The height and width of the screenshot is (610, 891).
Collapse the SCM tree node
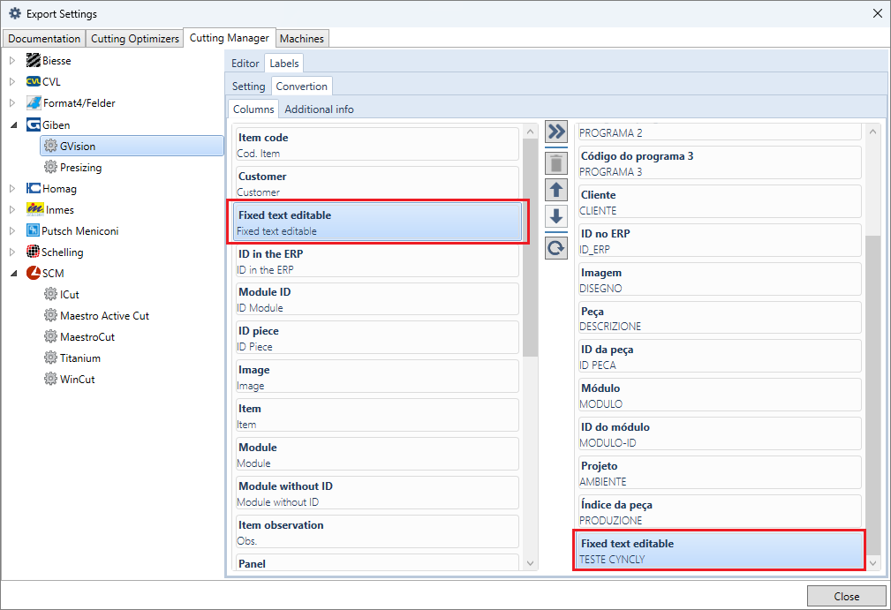pos(13,273)
